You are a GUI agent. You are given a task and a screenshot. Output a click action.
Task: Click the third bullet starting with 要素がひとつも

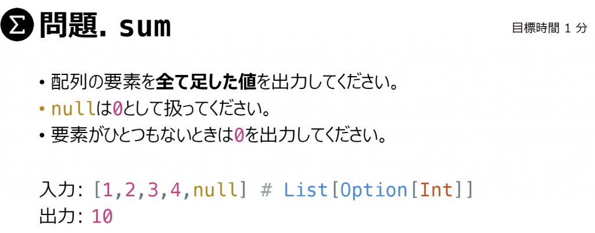(x=213, y=135)
